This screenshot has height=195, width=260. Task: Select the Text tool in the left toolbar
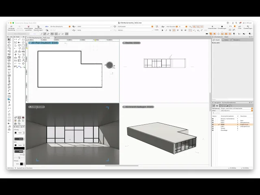point(9,102)
